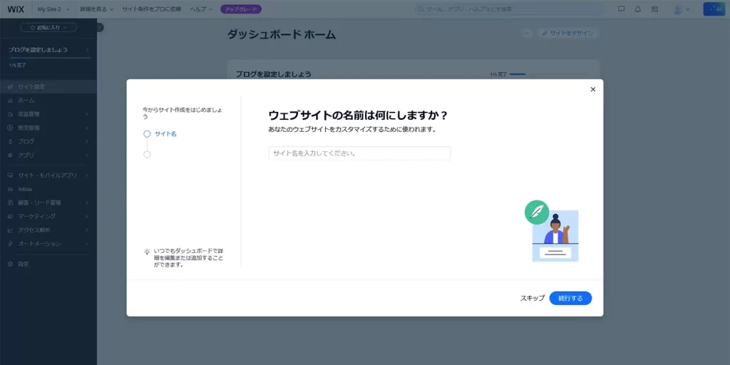Open the user profile avatar menu
Viewport: 730px width, 365px height.
(681, 9)
